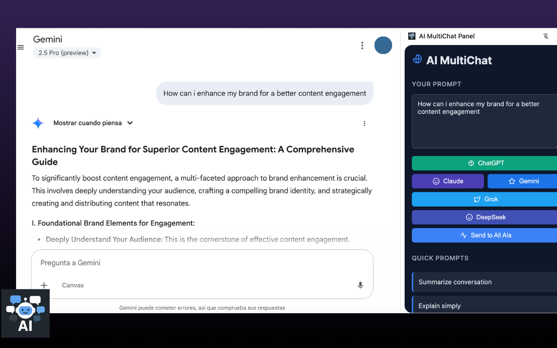Click the Gemini title text
This screenshot has width=557, height=348.
pos(48,39)
